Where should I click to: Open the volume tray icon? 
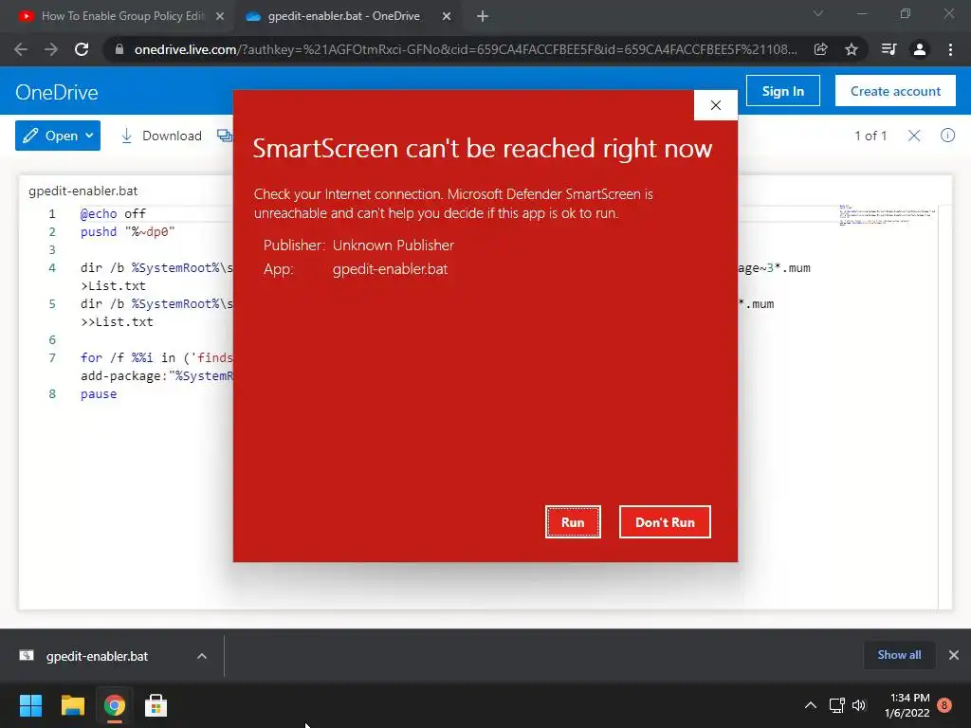click(859, 705)
